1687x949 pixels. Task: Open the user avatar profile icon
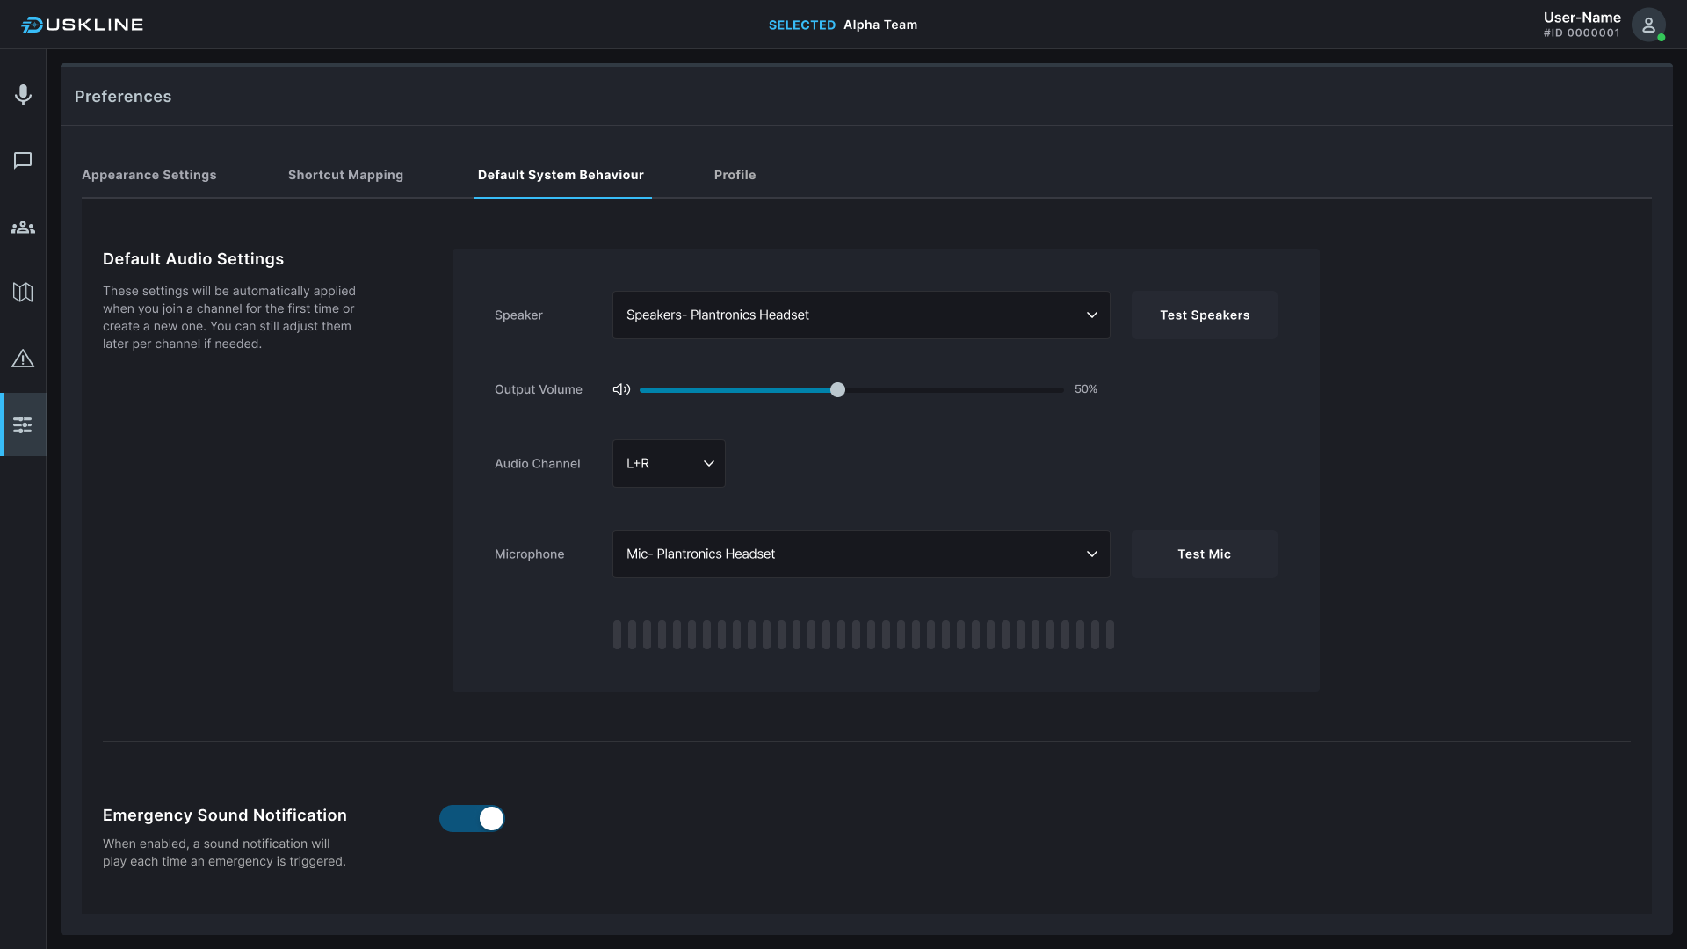tap(1648, 25)
